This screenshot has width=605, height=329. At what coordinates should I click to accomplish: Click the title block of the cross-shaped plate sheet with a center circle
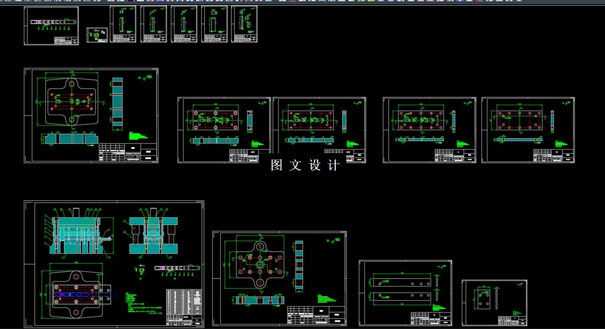point(316,315)
